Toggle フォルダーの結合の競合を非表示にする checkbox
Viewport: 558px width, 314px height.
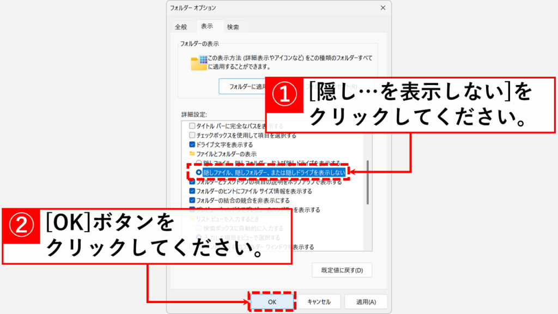click(x=192, y=201)
